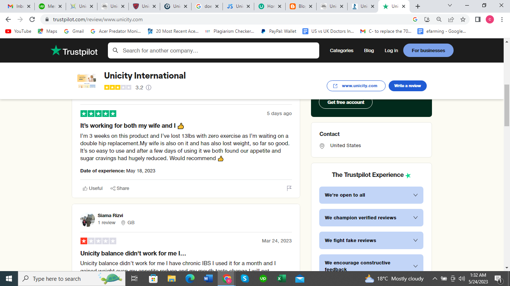Open Task View on the taskbar
510x286 pixels.
(x=134, y=279)
